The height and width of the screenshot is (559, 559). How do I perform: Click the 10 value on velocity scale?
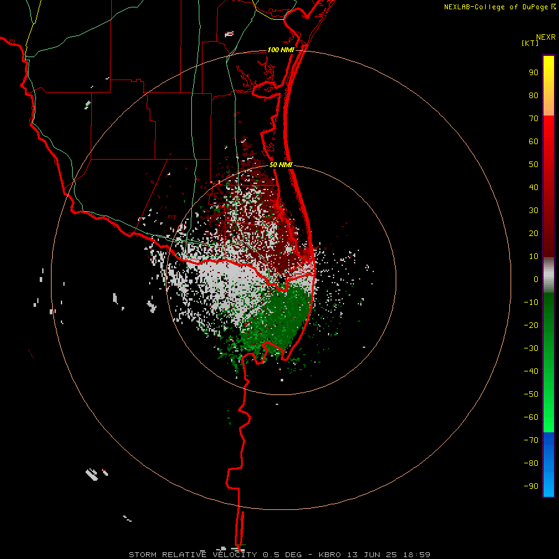tap(534, 257)
